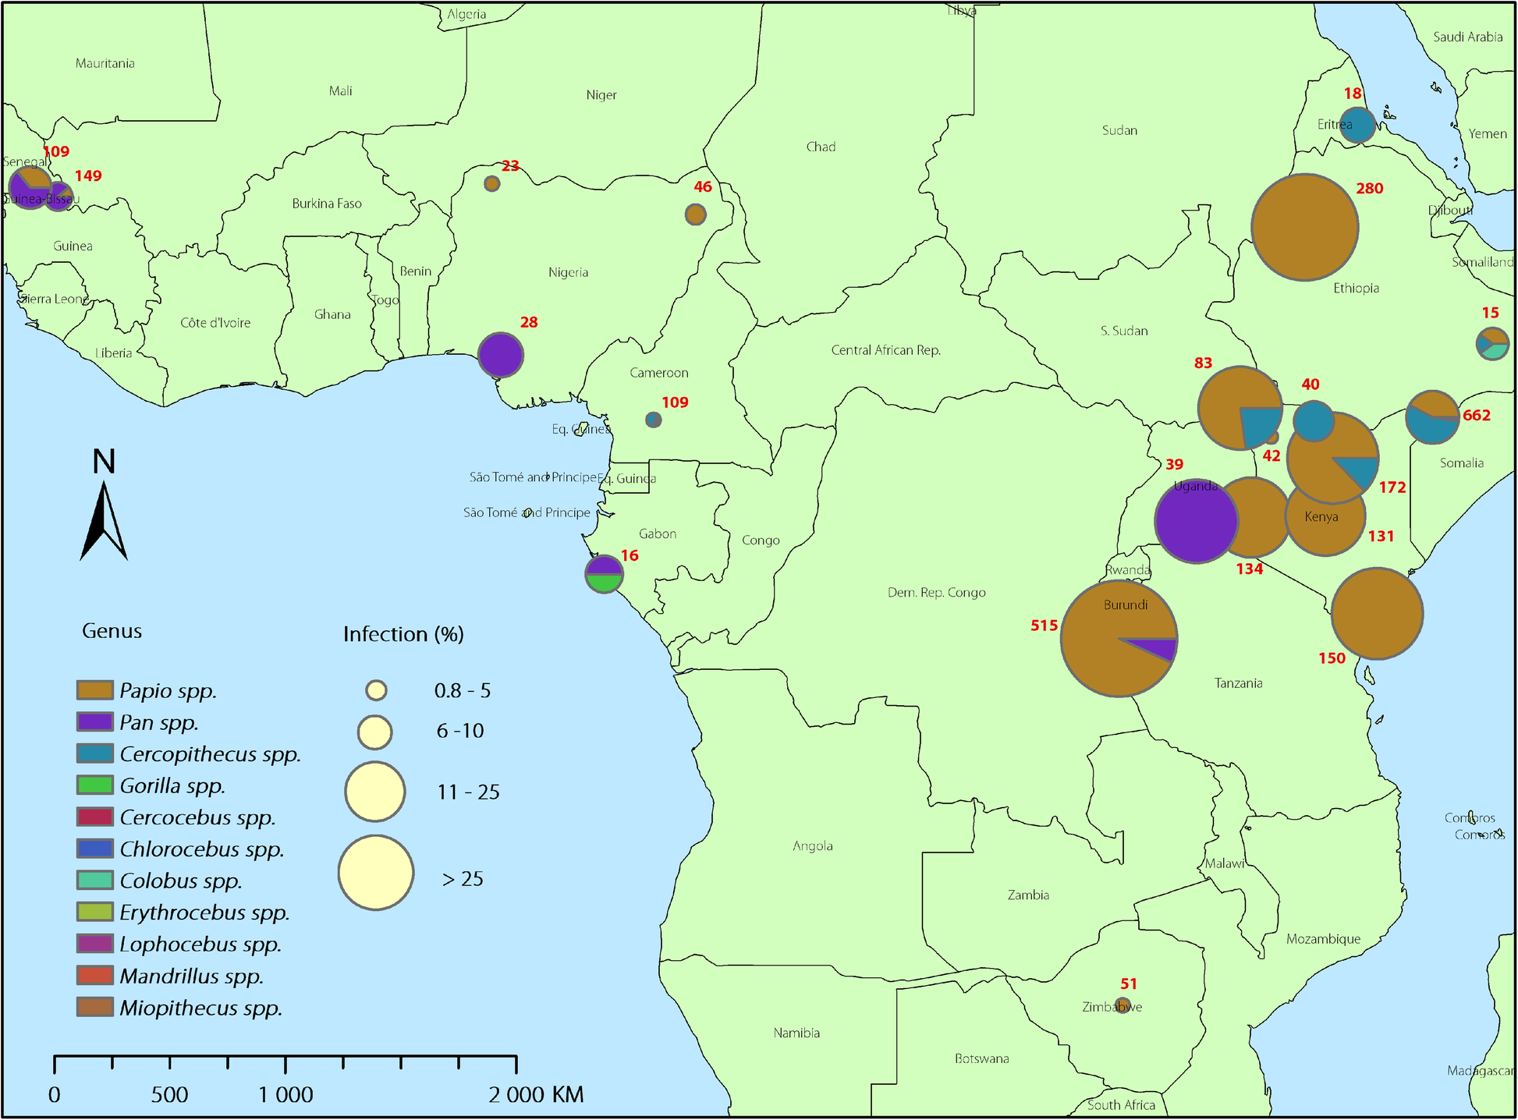
Task: Click the small Zimbabwe marker labeled 51
Action: click(x=1123, y=1005)
